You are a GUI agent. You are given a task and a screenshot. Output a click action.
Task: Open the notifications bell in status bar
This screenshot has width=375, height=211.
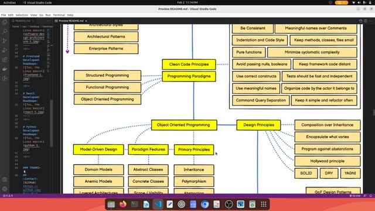click(371, 196)
